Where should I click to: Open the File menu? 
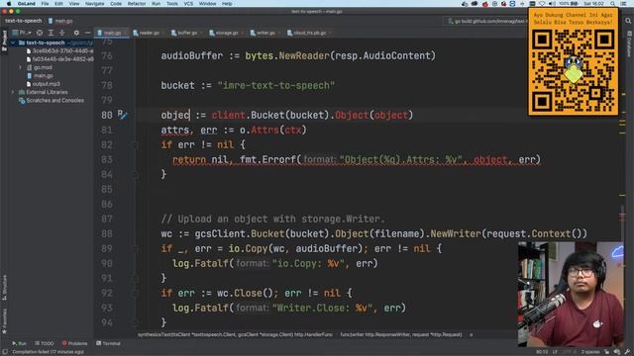45,4
